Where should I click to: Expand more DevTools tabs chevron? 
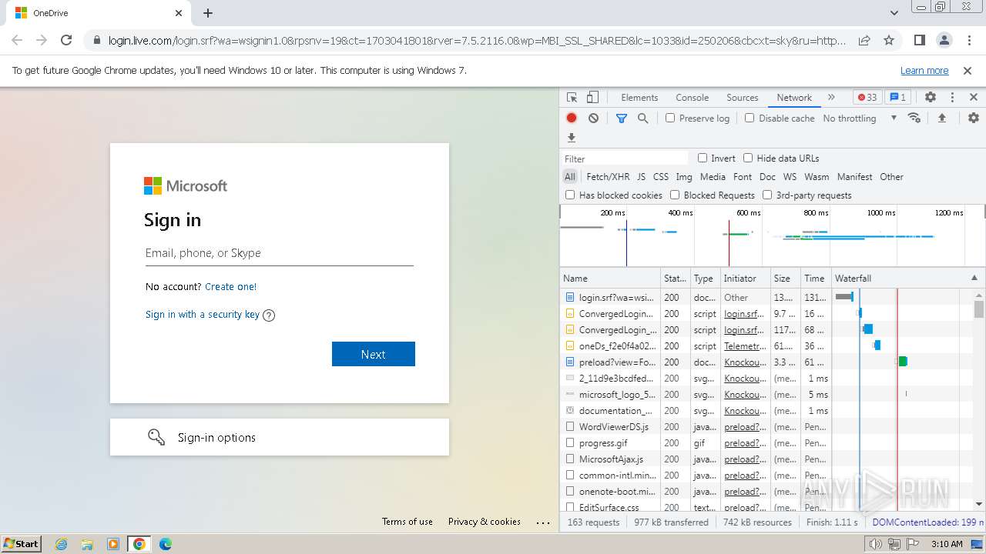pyautogui.click(x=831, y=98)
